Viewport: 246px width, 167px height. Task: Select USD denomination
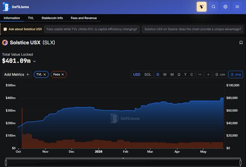click(x=137, y=74)
